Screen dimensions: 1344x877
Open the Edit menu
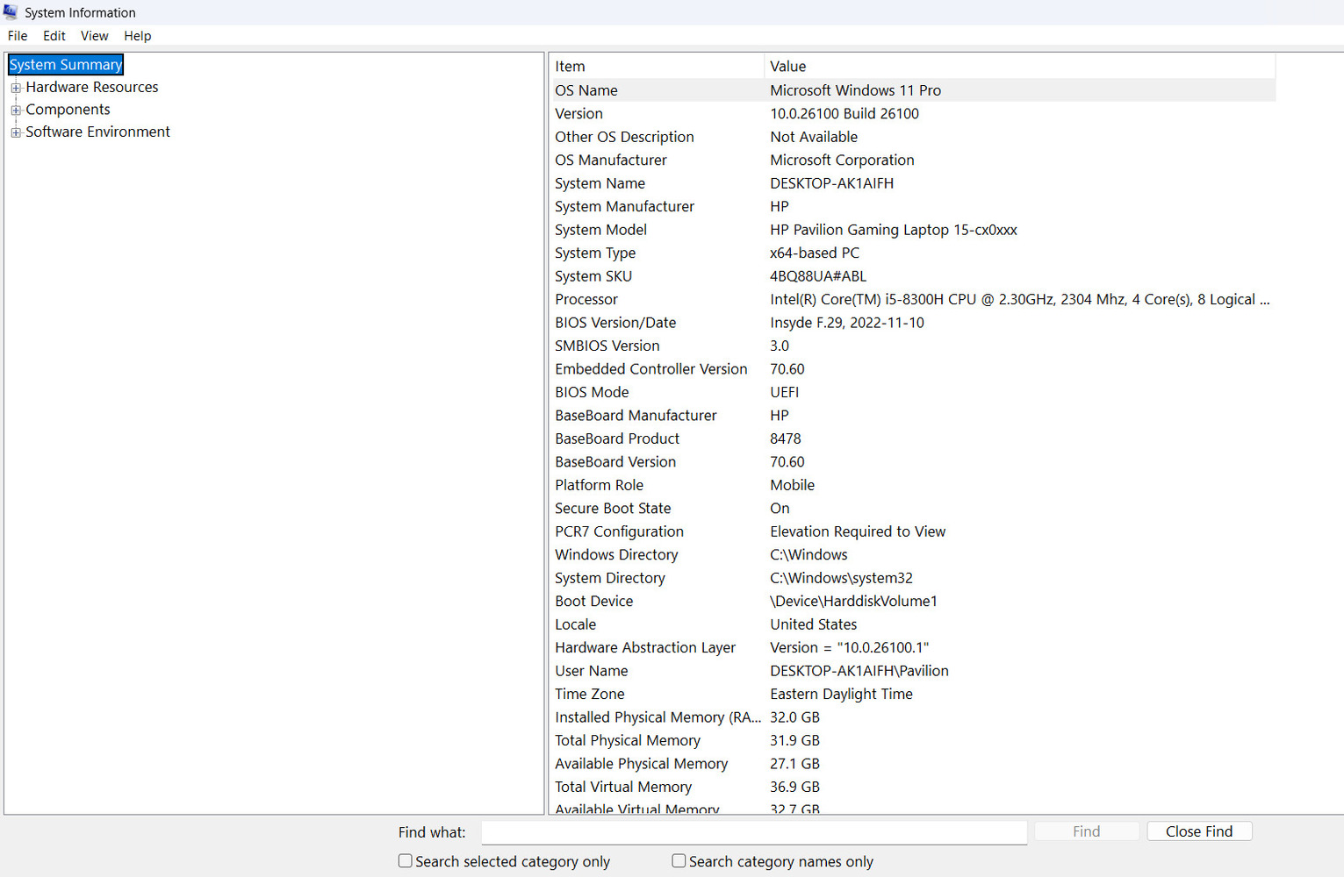point(54,36)
